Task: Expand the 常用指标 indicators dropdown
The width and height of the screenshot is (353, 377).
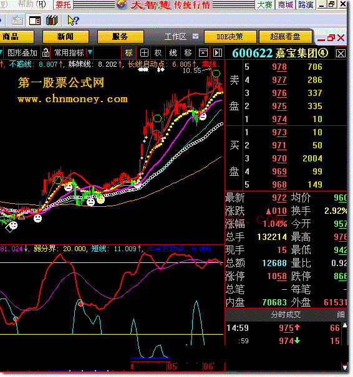Action: (x=90, y=52)
